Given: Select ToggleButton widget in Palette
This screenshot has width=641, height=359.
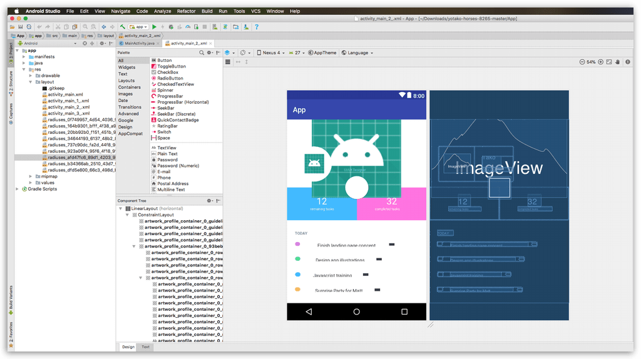Looking at the screenshot, I should coord(171,66).
